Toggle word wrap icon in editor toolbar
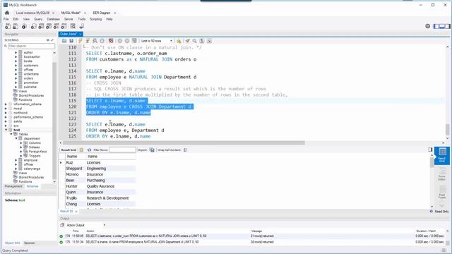The height and width of the screenshot is (254, 452). coord(209,41)
